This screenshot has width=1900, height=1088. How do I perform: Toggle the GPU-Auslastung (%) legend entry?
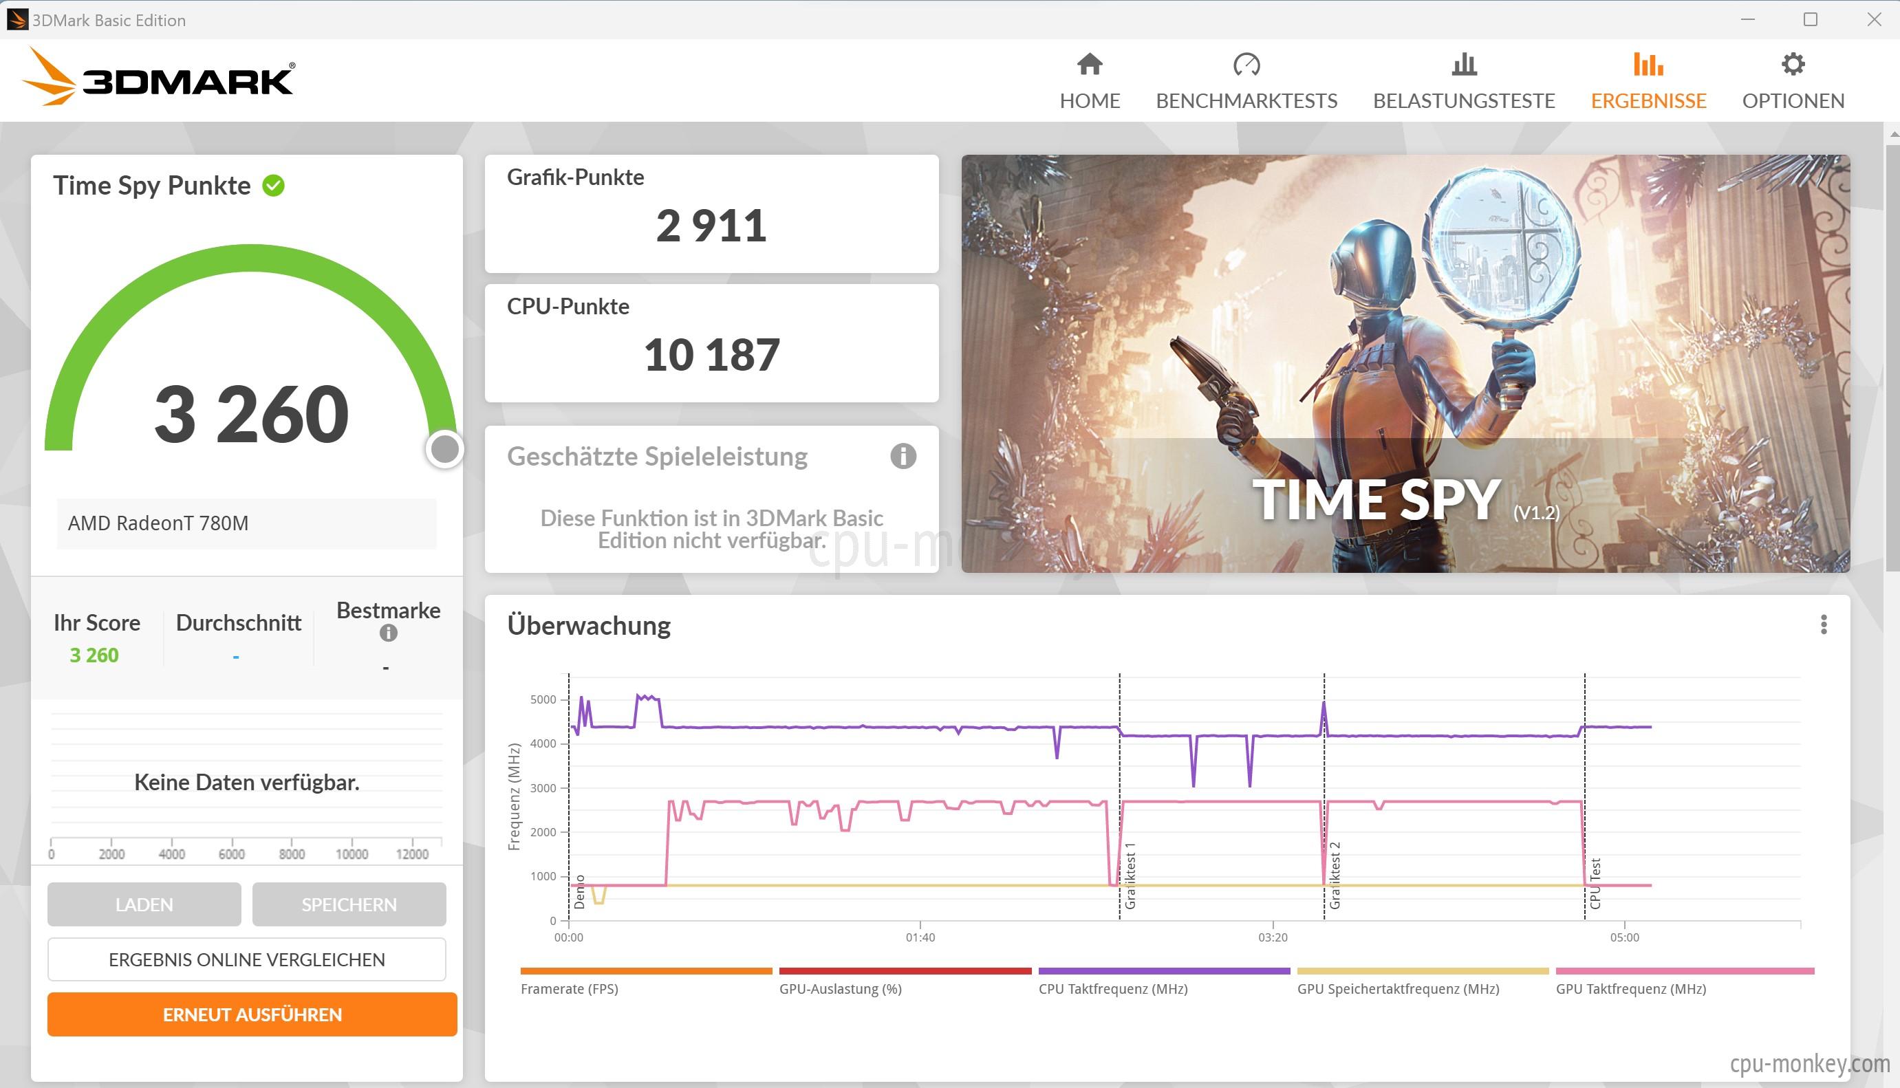coord(905,982)
